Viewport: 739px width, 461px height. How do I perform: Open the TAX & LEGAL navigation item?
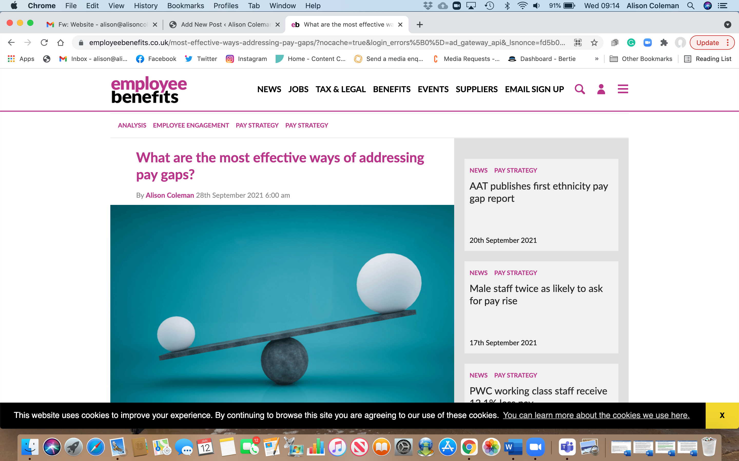coord(340,89)
